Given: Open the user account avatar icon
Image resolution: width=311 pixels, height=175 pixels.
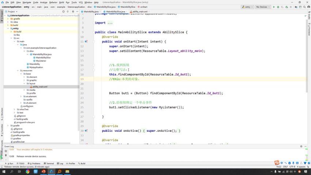Looking at the screenshot, I should tap(308, 7).
